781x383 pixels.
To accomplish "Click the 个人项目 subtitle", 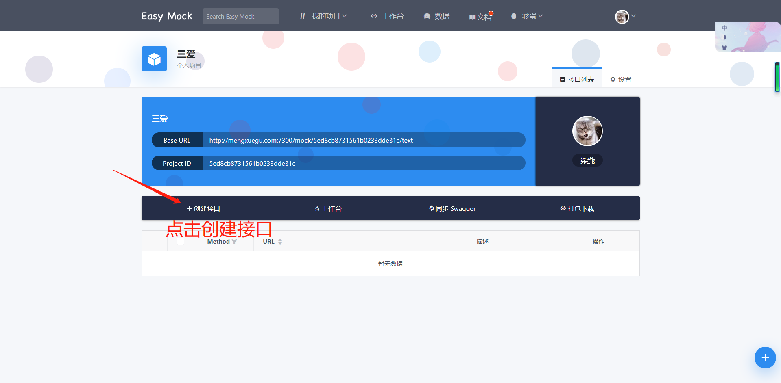I will coord(189,65).
